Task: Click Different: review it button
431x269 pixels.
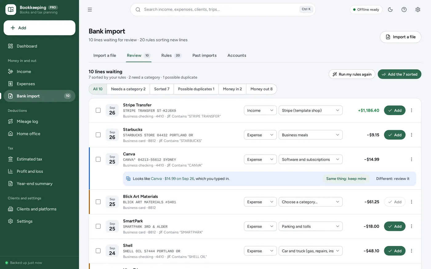Action: point(393,179)
